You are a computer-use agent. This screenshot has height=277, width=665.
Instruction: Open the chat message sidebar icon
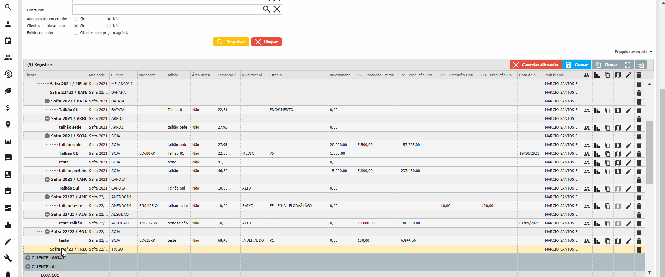click(8, 158)
